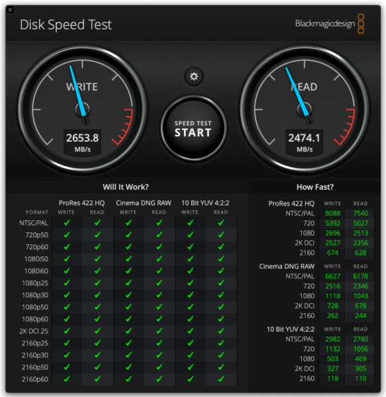
Task: Select the 2653.8 MB/s write readout
Action: coord(82,142)
